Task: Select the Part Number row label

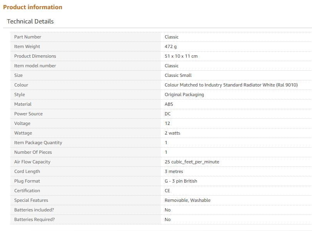Action: point(28,37)
